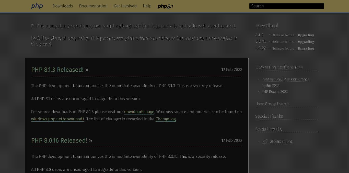Image resolution: width=349 pixels, height=173 pixels.
Task: Open the User Group Events section
Action: point(272,104)
